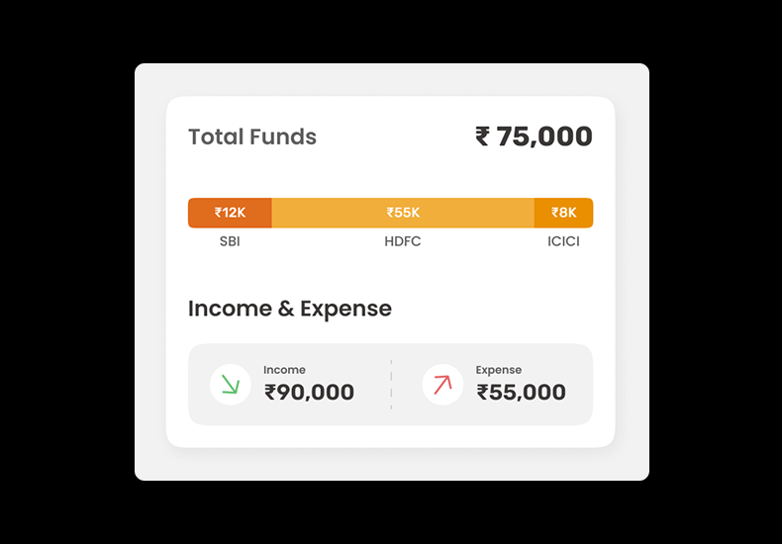Viewport: 782px width, 544px height.
Task: Click the HDFC bank label
Action: [403, 241]
